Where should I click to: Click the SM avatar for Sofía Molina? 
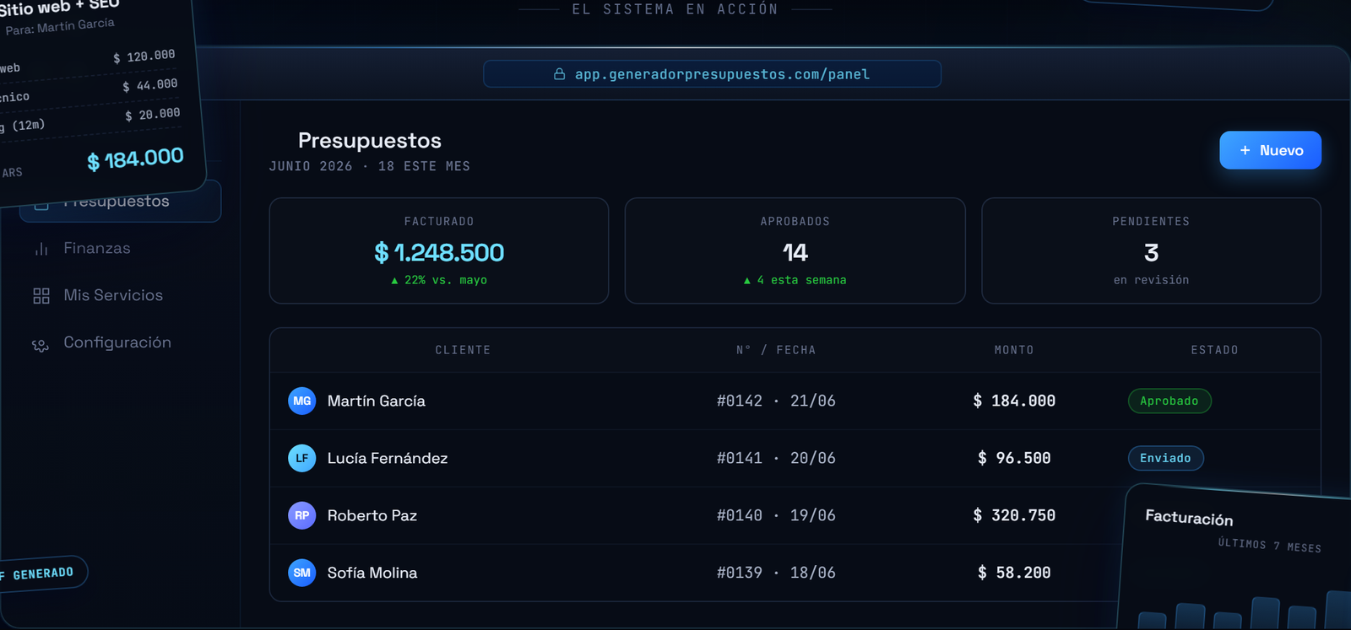302,573
